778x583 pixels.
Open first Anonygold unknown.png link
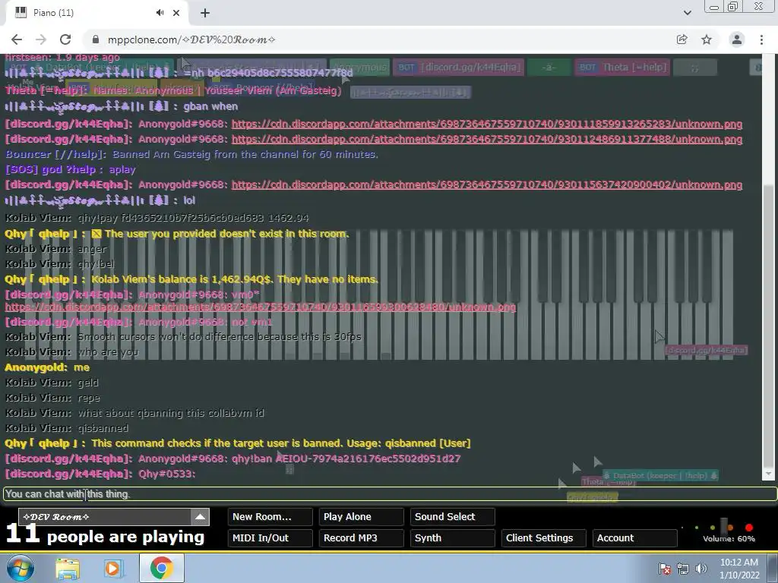[487, 124]
